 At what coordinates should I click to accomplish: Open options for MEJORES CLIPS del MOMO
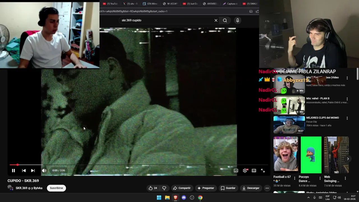pos(347,118)
